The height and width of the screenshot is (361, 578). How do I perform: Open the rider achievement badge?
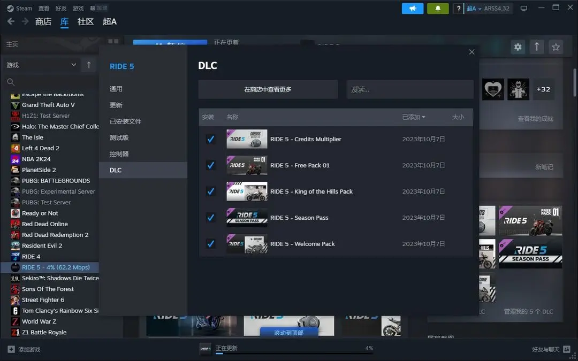tap(518, 89)
